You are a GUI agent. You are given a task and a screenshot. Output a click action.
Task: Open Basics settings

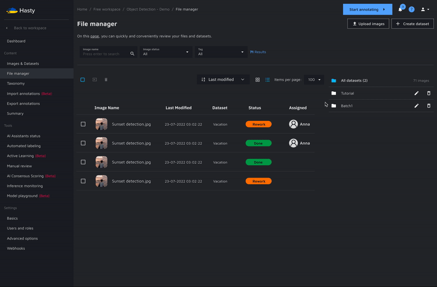coord(12,218)
